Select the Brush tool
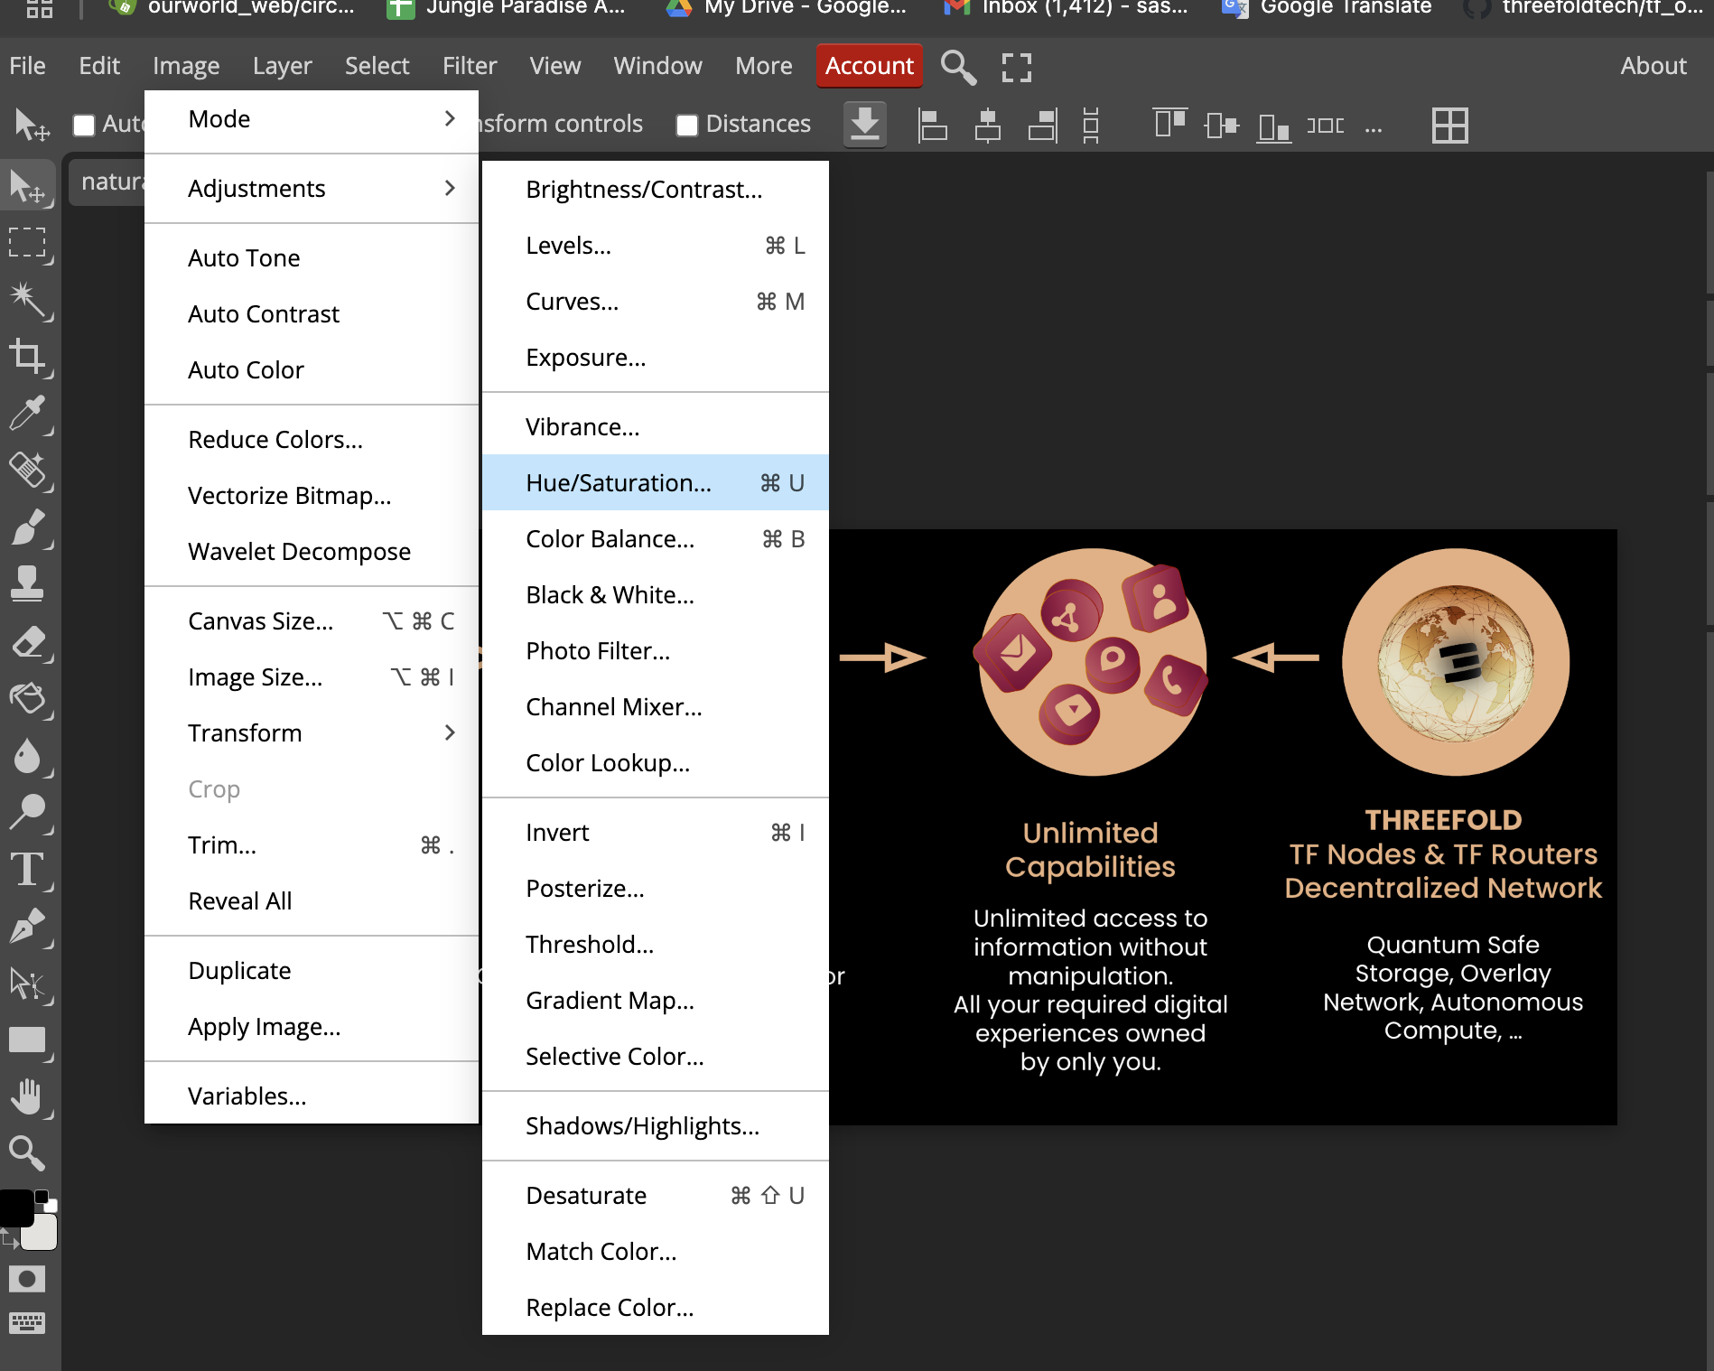Screen dimensions: 1714x1371 [x=26, y=527]
